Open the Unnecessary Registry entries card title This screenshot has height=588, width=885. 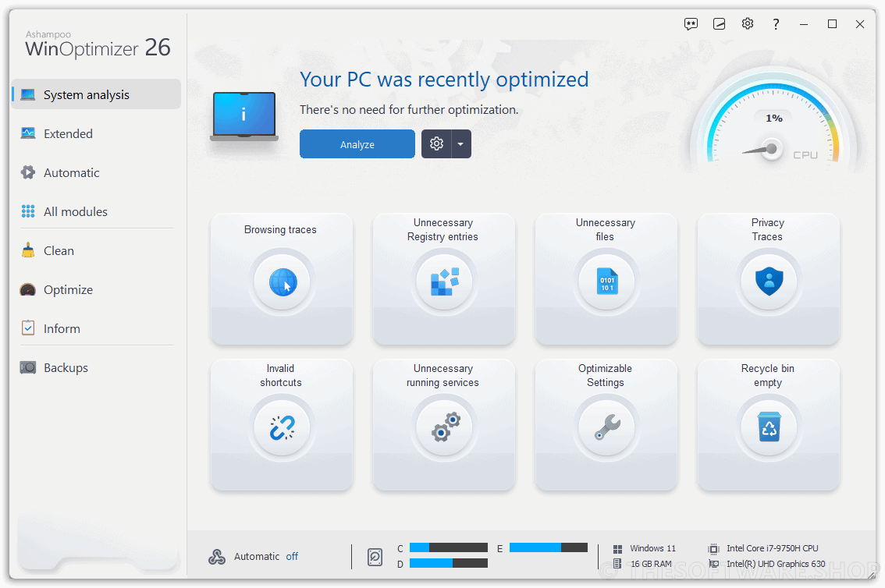click(442, 229)
